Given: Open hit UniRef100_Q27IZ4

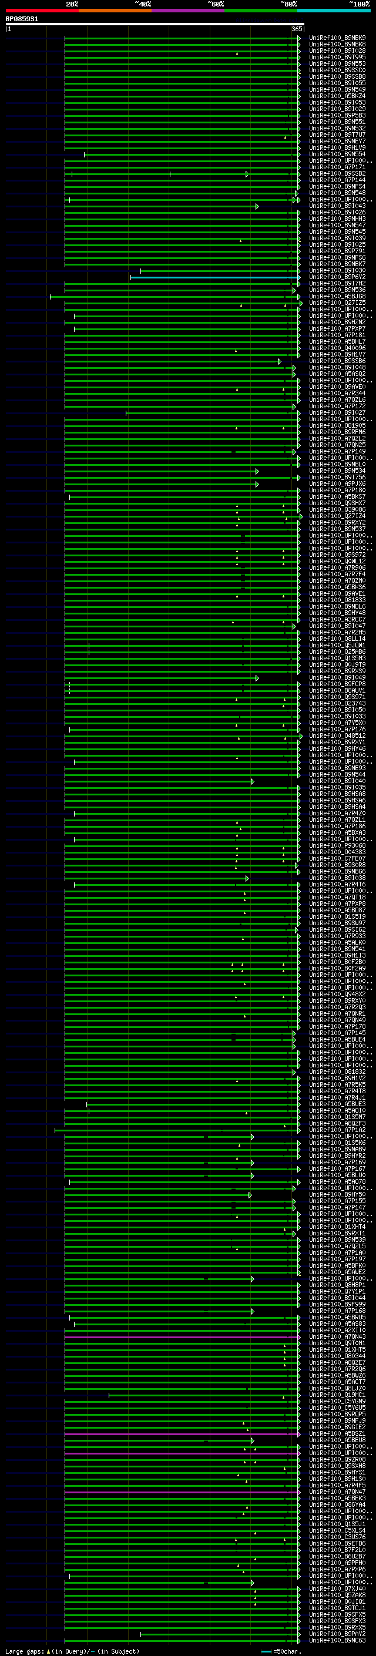Looking at the screenshot, I should 337,516.
